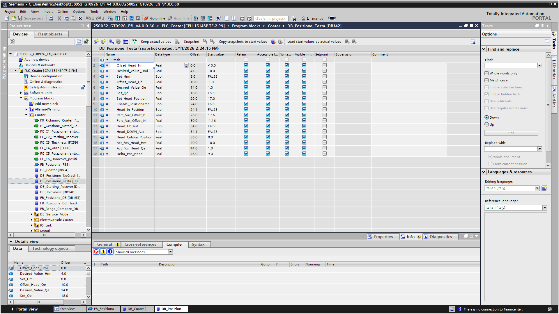Open the Reference language dropdown
Image resolution: width=559 pixels, height=314 pixels.
545,208
